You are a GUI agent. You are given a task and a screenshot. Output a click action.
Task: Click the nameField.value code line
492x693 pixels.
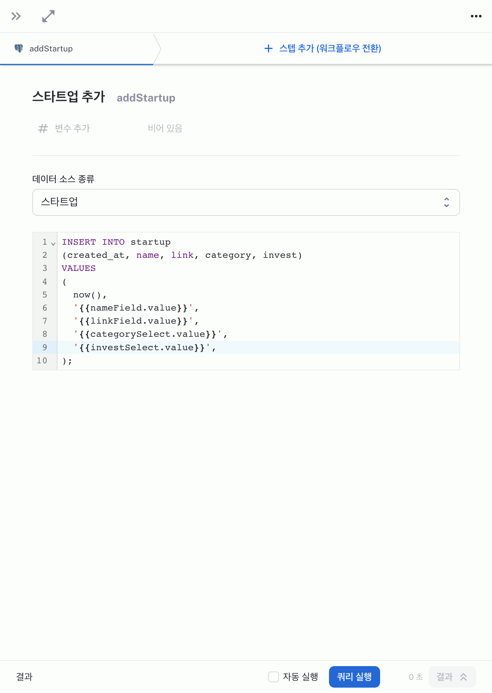click(x=136, y=308)
